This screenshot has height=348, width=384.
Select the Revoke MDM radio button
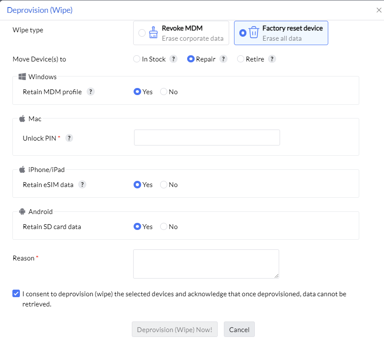click(x=142, y=33)
